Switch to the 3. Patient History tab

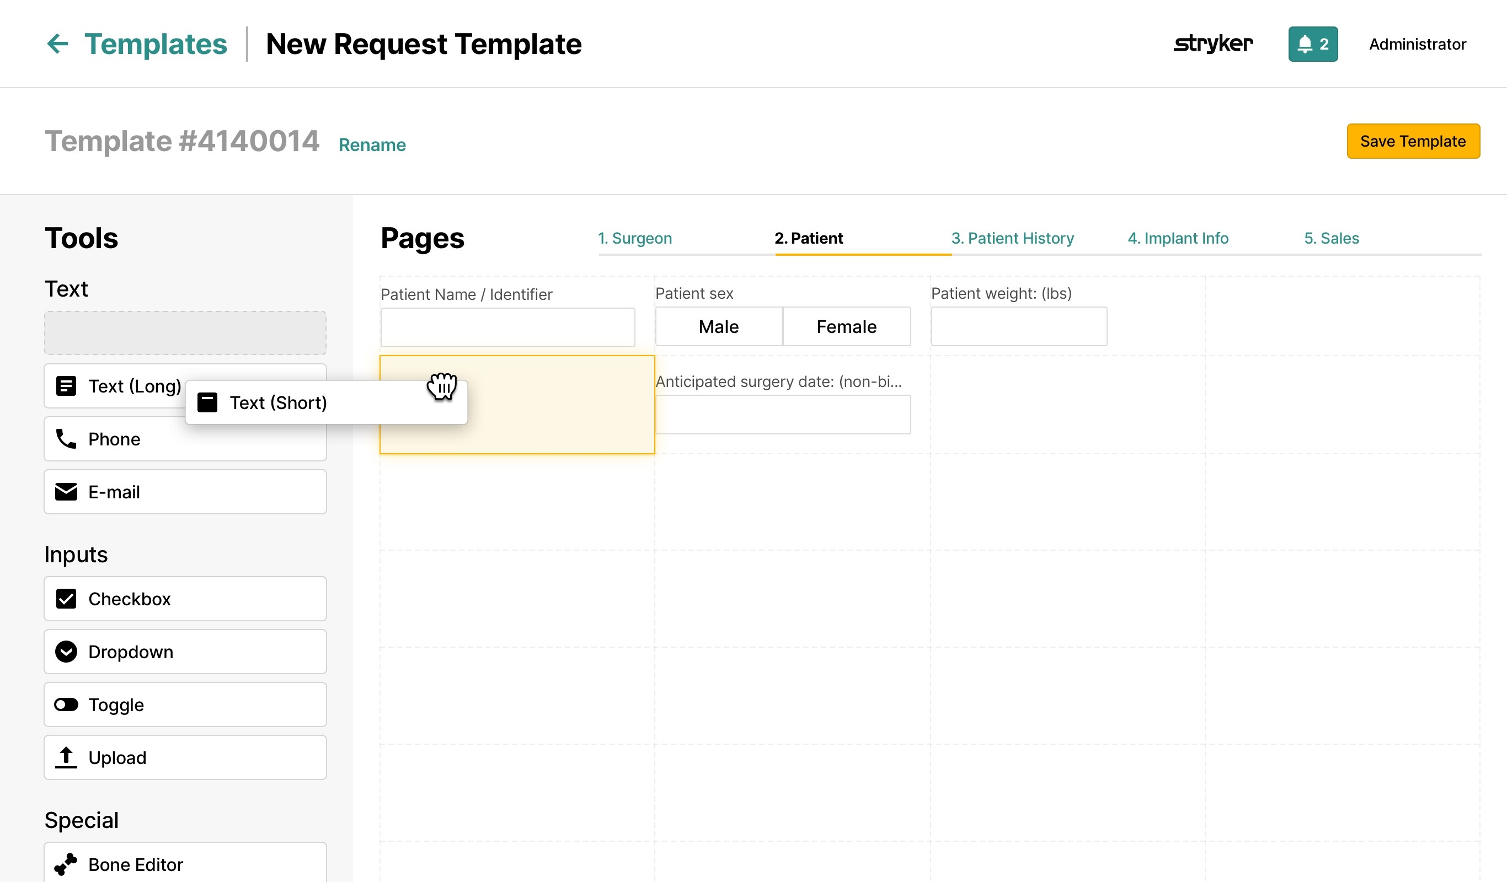point(1012,238)
